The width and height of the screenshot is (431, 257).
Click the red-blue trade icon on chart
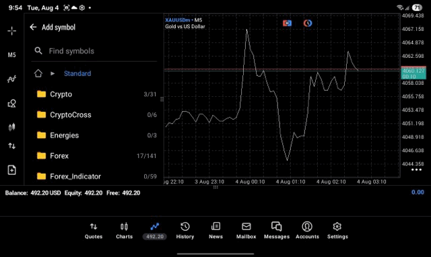coord(287,23)
